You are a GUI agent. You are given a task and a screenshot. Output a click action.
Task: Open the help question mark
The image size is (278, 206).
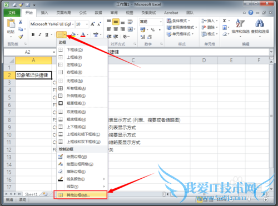[x=251, y=13]
